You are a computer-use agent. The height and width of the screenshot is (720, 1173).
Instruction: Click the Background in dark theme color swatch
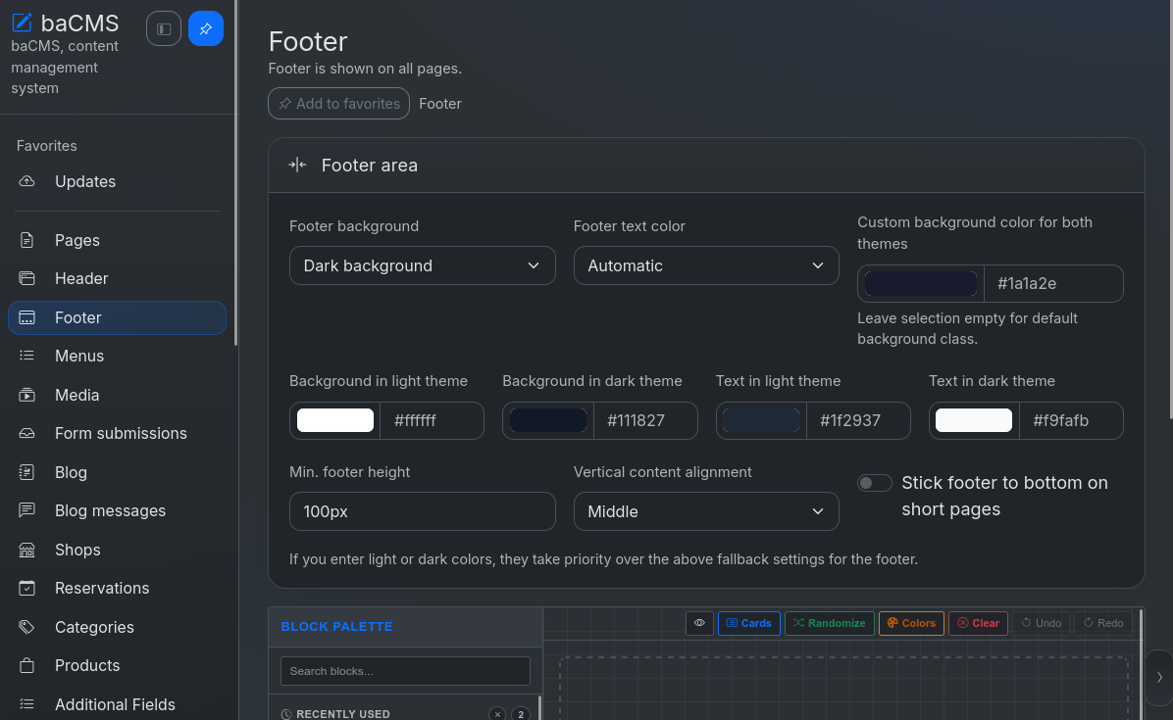[547, 420]
